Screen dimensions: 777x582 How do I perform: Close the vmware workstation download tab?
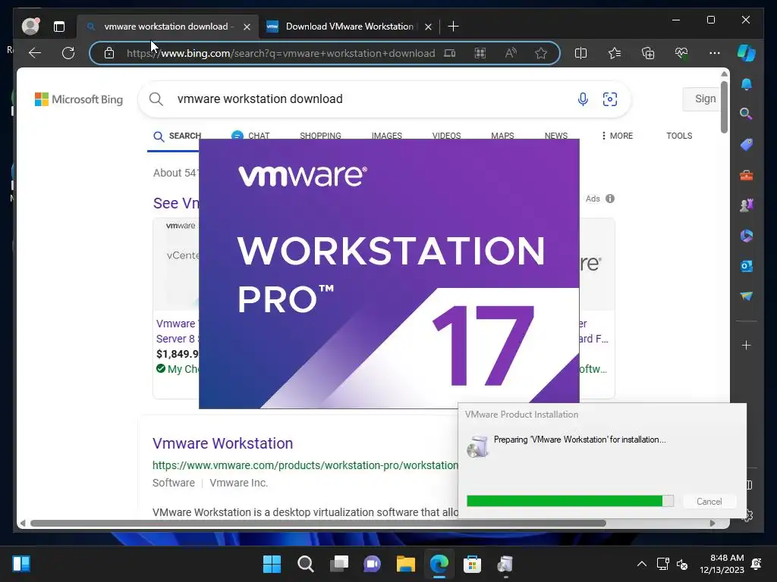pyautogui.click(x=247, y=27)
